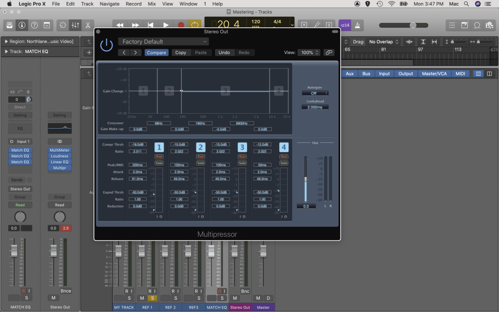Click the tuning fork icon near 1234 button

[x=357, y=25]
